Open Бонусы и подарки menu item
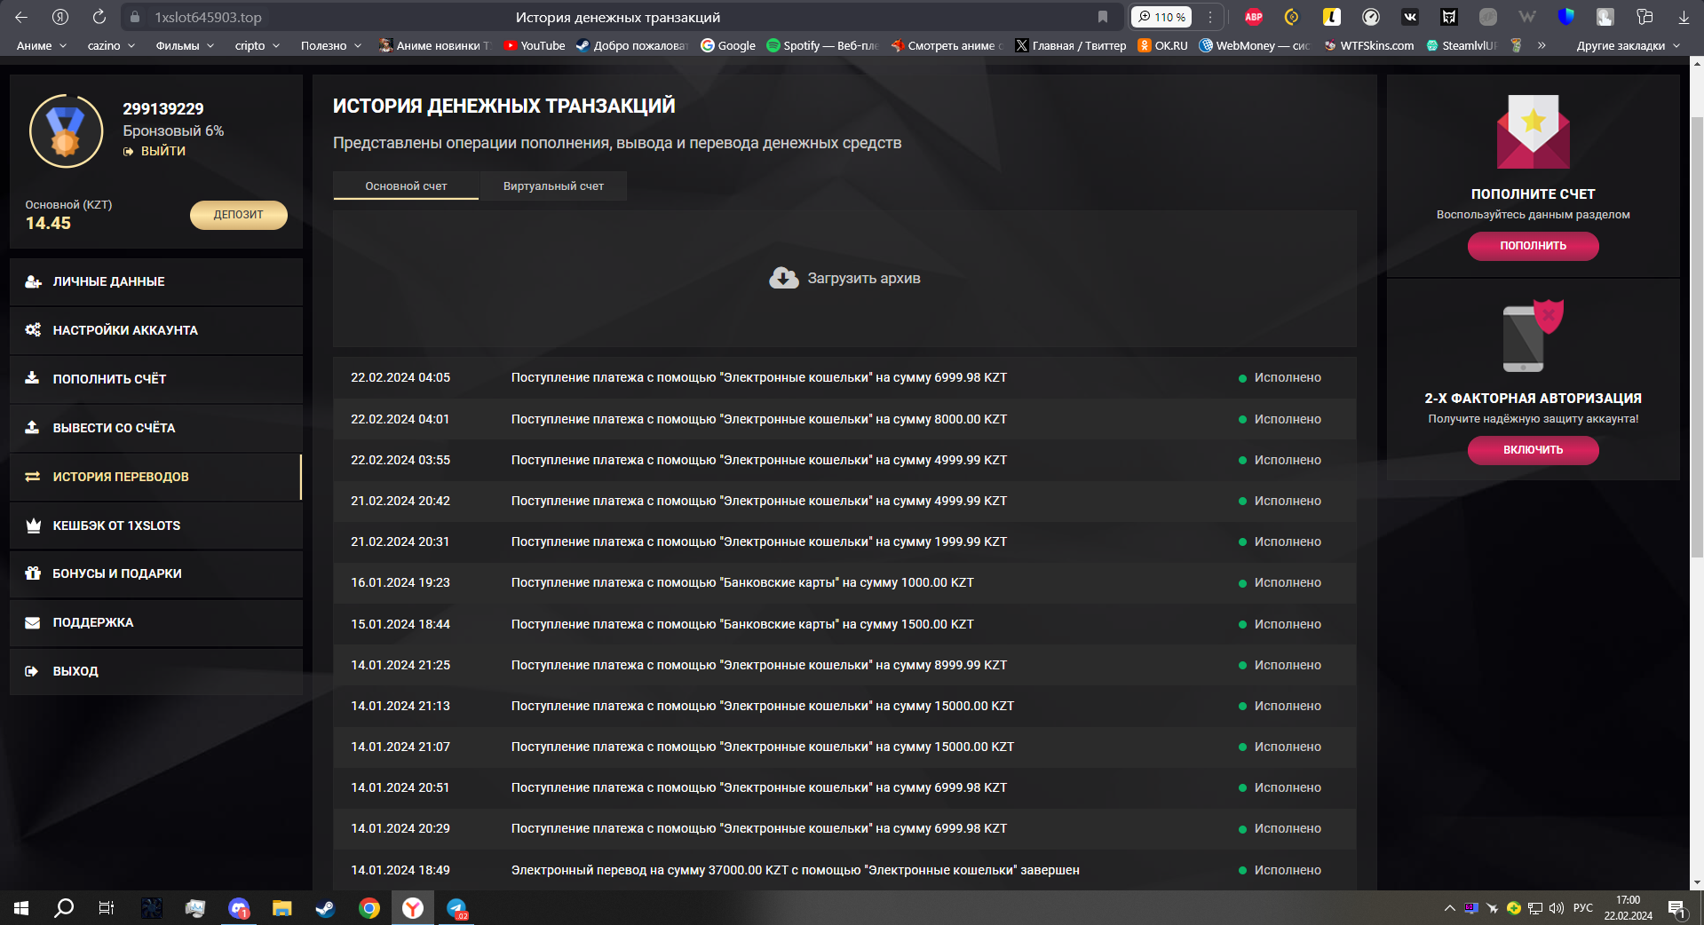 pyautogui.click(x=156, y=573)
